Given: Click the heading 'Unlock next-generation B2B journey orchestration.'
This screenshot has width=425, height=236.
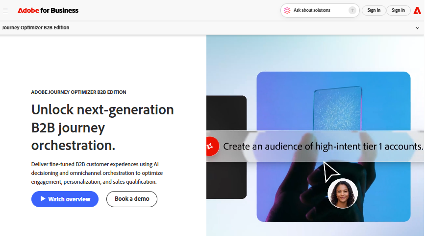Looking at the screenshot, I should pos(102,127).
